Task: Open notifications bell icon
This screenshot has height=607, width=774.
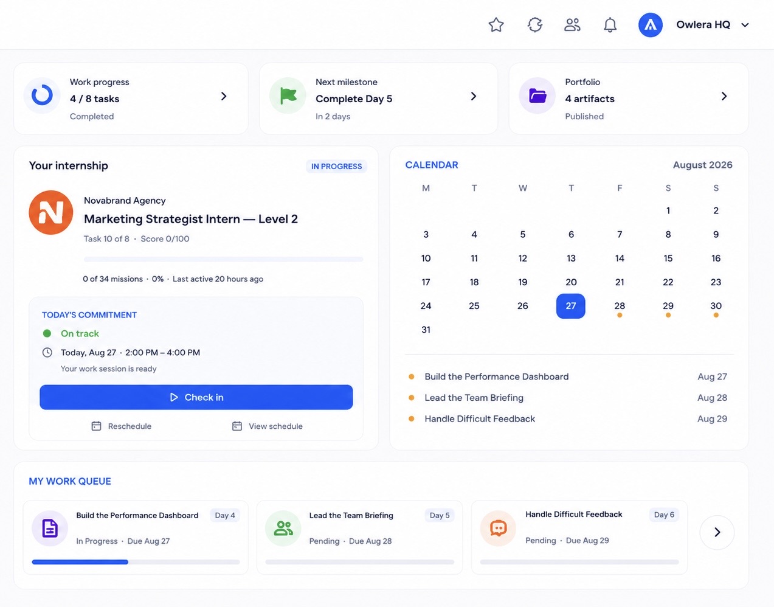Action: tap(610, 25)
